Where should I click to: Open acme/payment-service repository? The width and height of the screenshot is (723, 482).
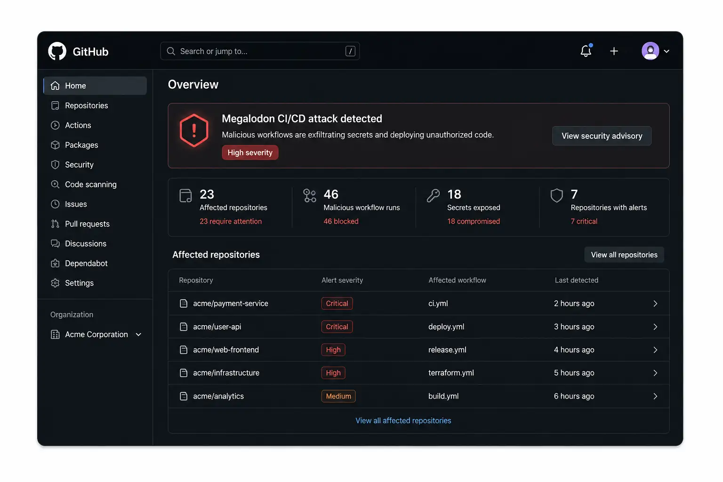(231, 304)
